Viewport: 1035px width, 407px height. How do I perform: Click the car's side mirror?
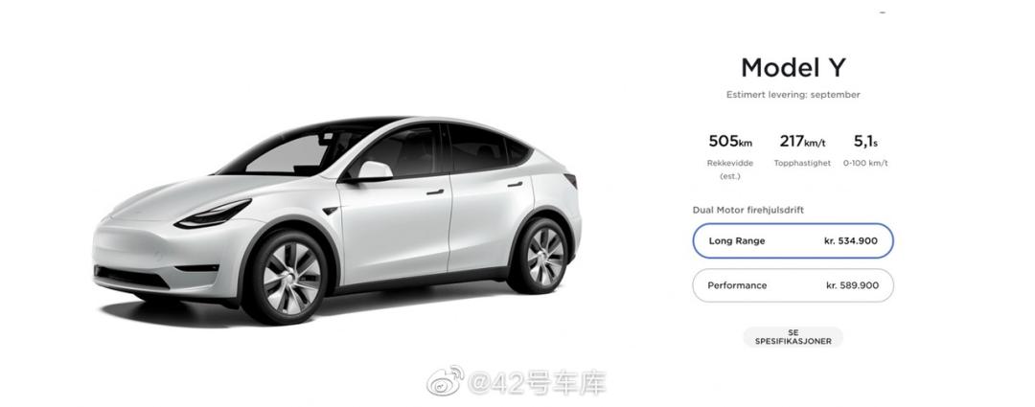tap(372, 171)
